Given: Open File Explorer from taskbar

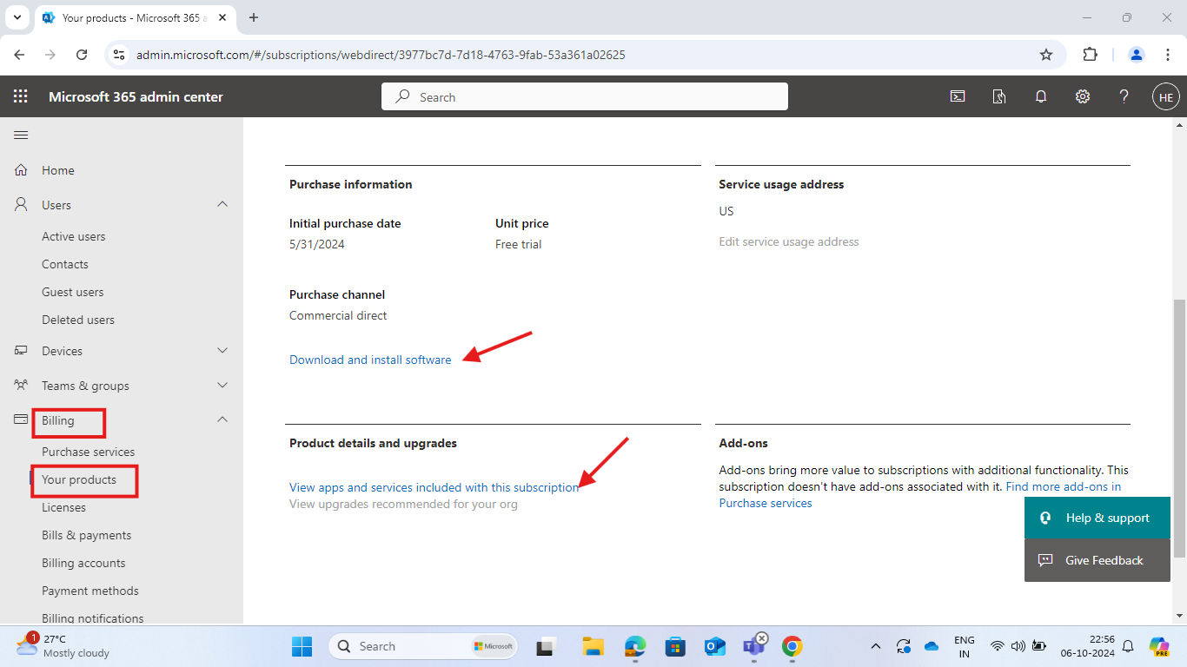Looking at the screenshot, I should [x=593, y=646].
